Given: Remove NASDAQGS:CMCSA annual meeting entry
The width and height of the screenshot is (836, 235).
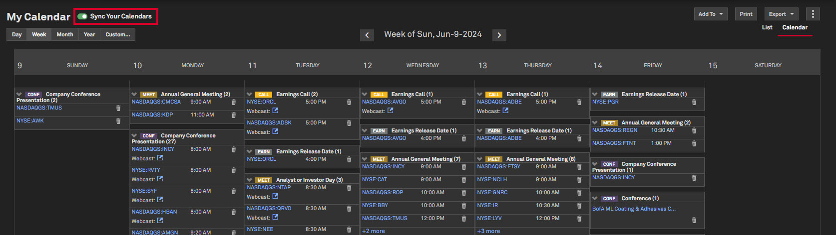Looking at the screenshot, I should (x=234, y=102).
